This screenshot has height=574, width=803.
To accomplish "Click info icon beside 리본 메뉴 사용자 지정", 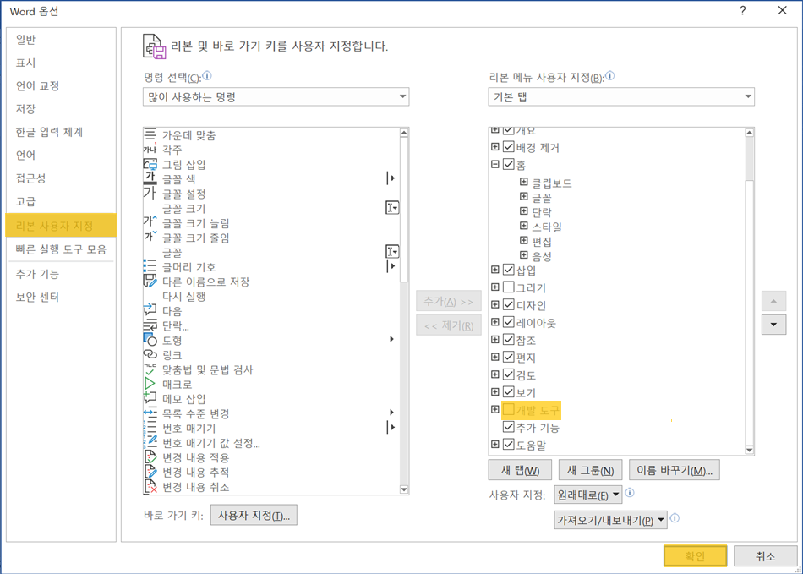I will [x=610, y=76].
